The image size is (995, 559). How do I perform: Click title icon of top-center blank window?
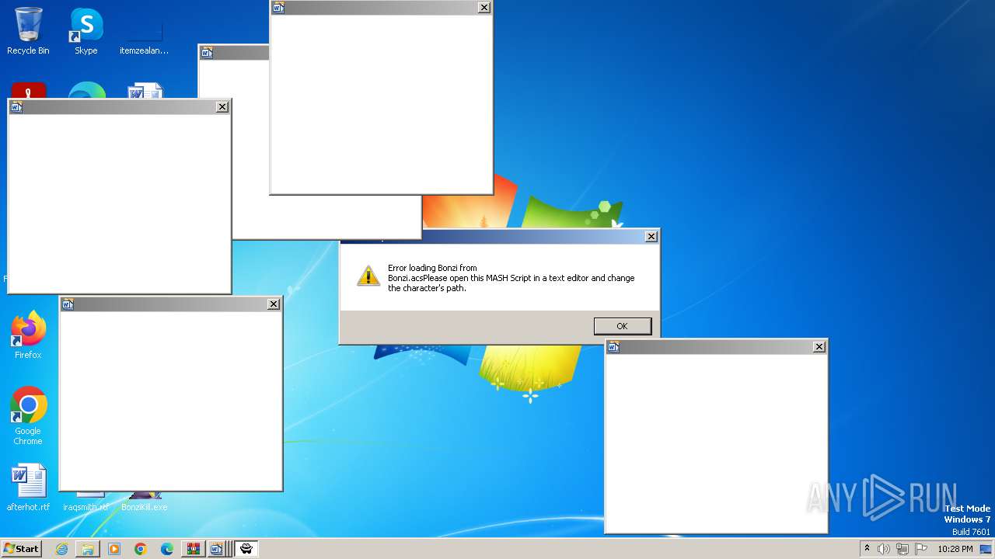(279, 8)
